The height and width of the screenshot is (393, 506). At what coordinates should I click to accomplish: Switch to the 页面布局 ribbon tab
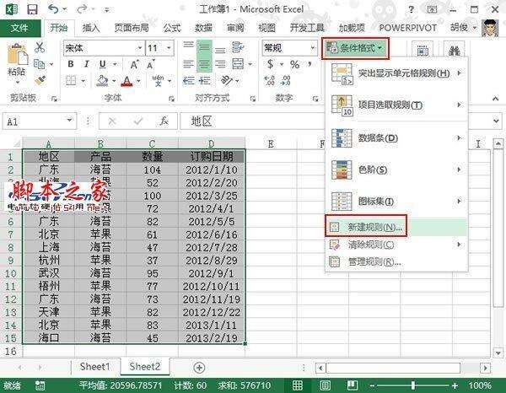point(132,28)
